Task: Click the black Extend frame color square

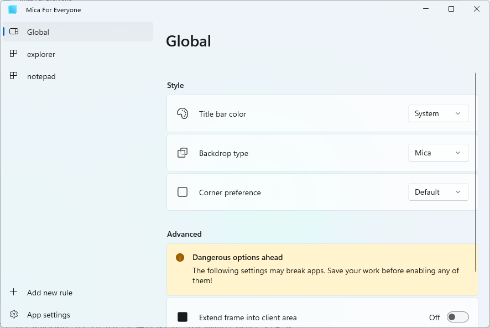Action: 183,317
